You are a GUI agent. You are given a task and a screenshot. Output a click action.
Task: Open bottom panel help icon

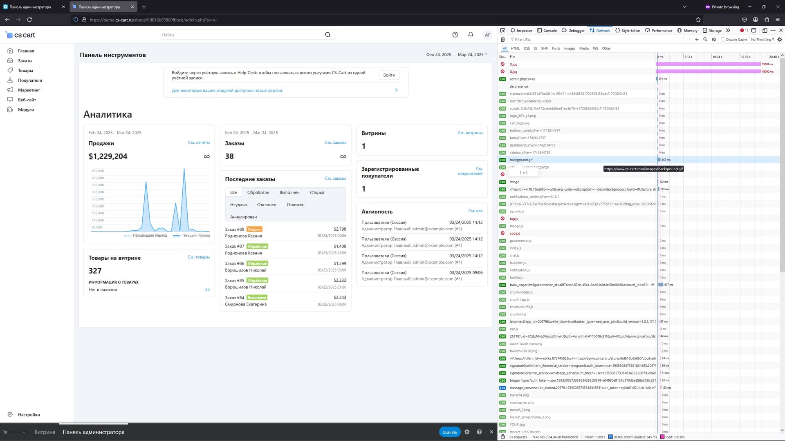pos(479,432)
